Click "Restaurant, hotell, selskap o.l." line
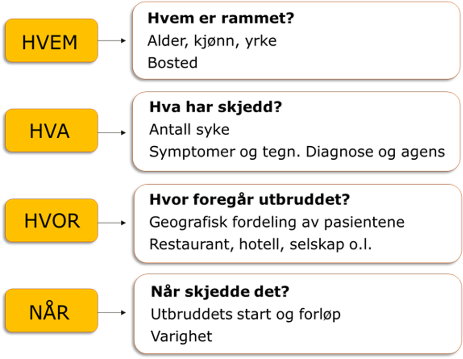463x359 pixels. click(x=261, y=244)
